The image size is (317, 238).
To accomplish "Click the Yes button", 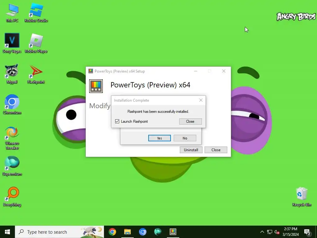I will pos(159,138).
